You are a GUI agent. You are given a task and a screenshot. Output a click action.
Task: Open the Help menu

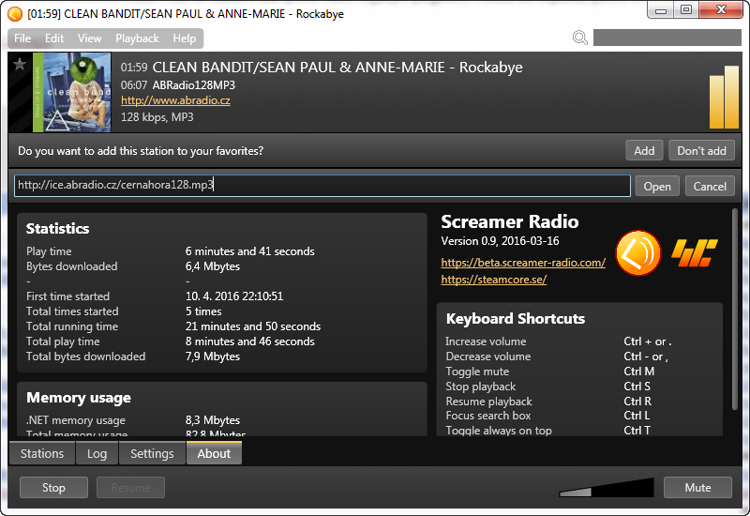click(x=185, y=38)
